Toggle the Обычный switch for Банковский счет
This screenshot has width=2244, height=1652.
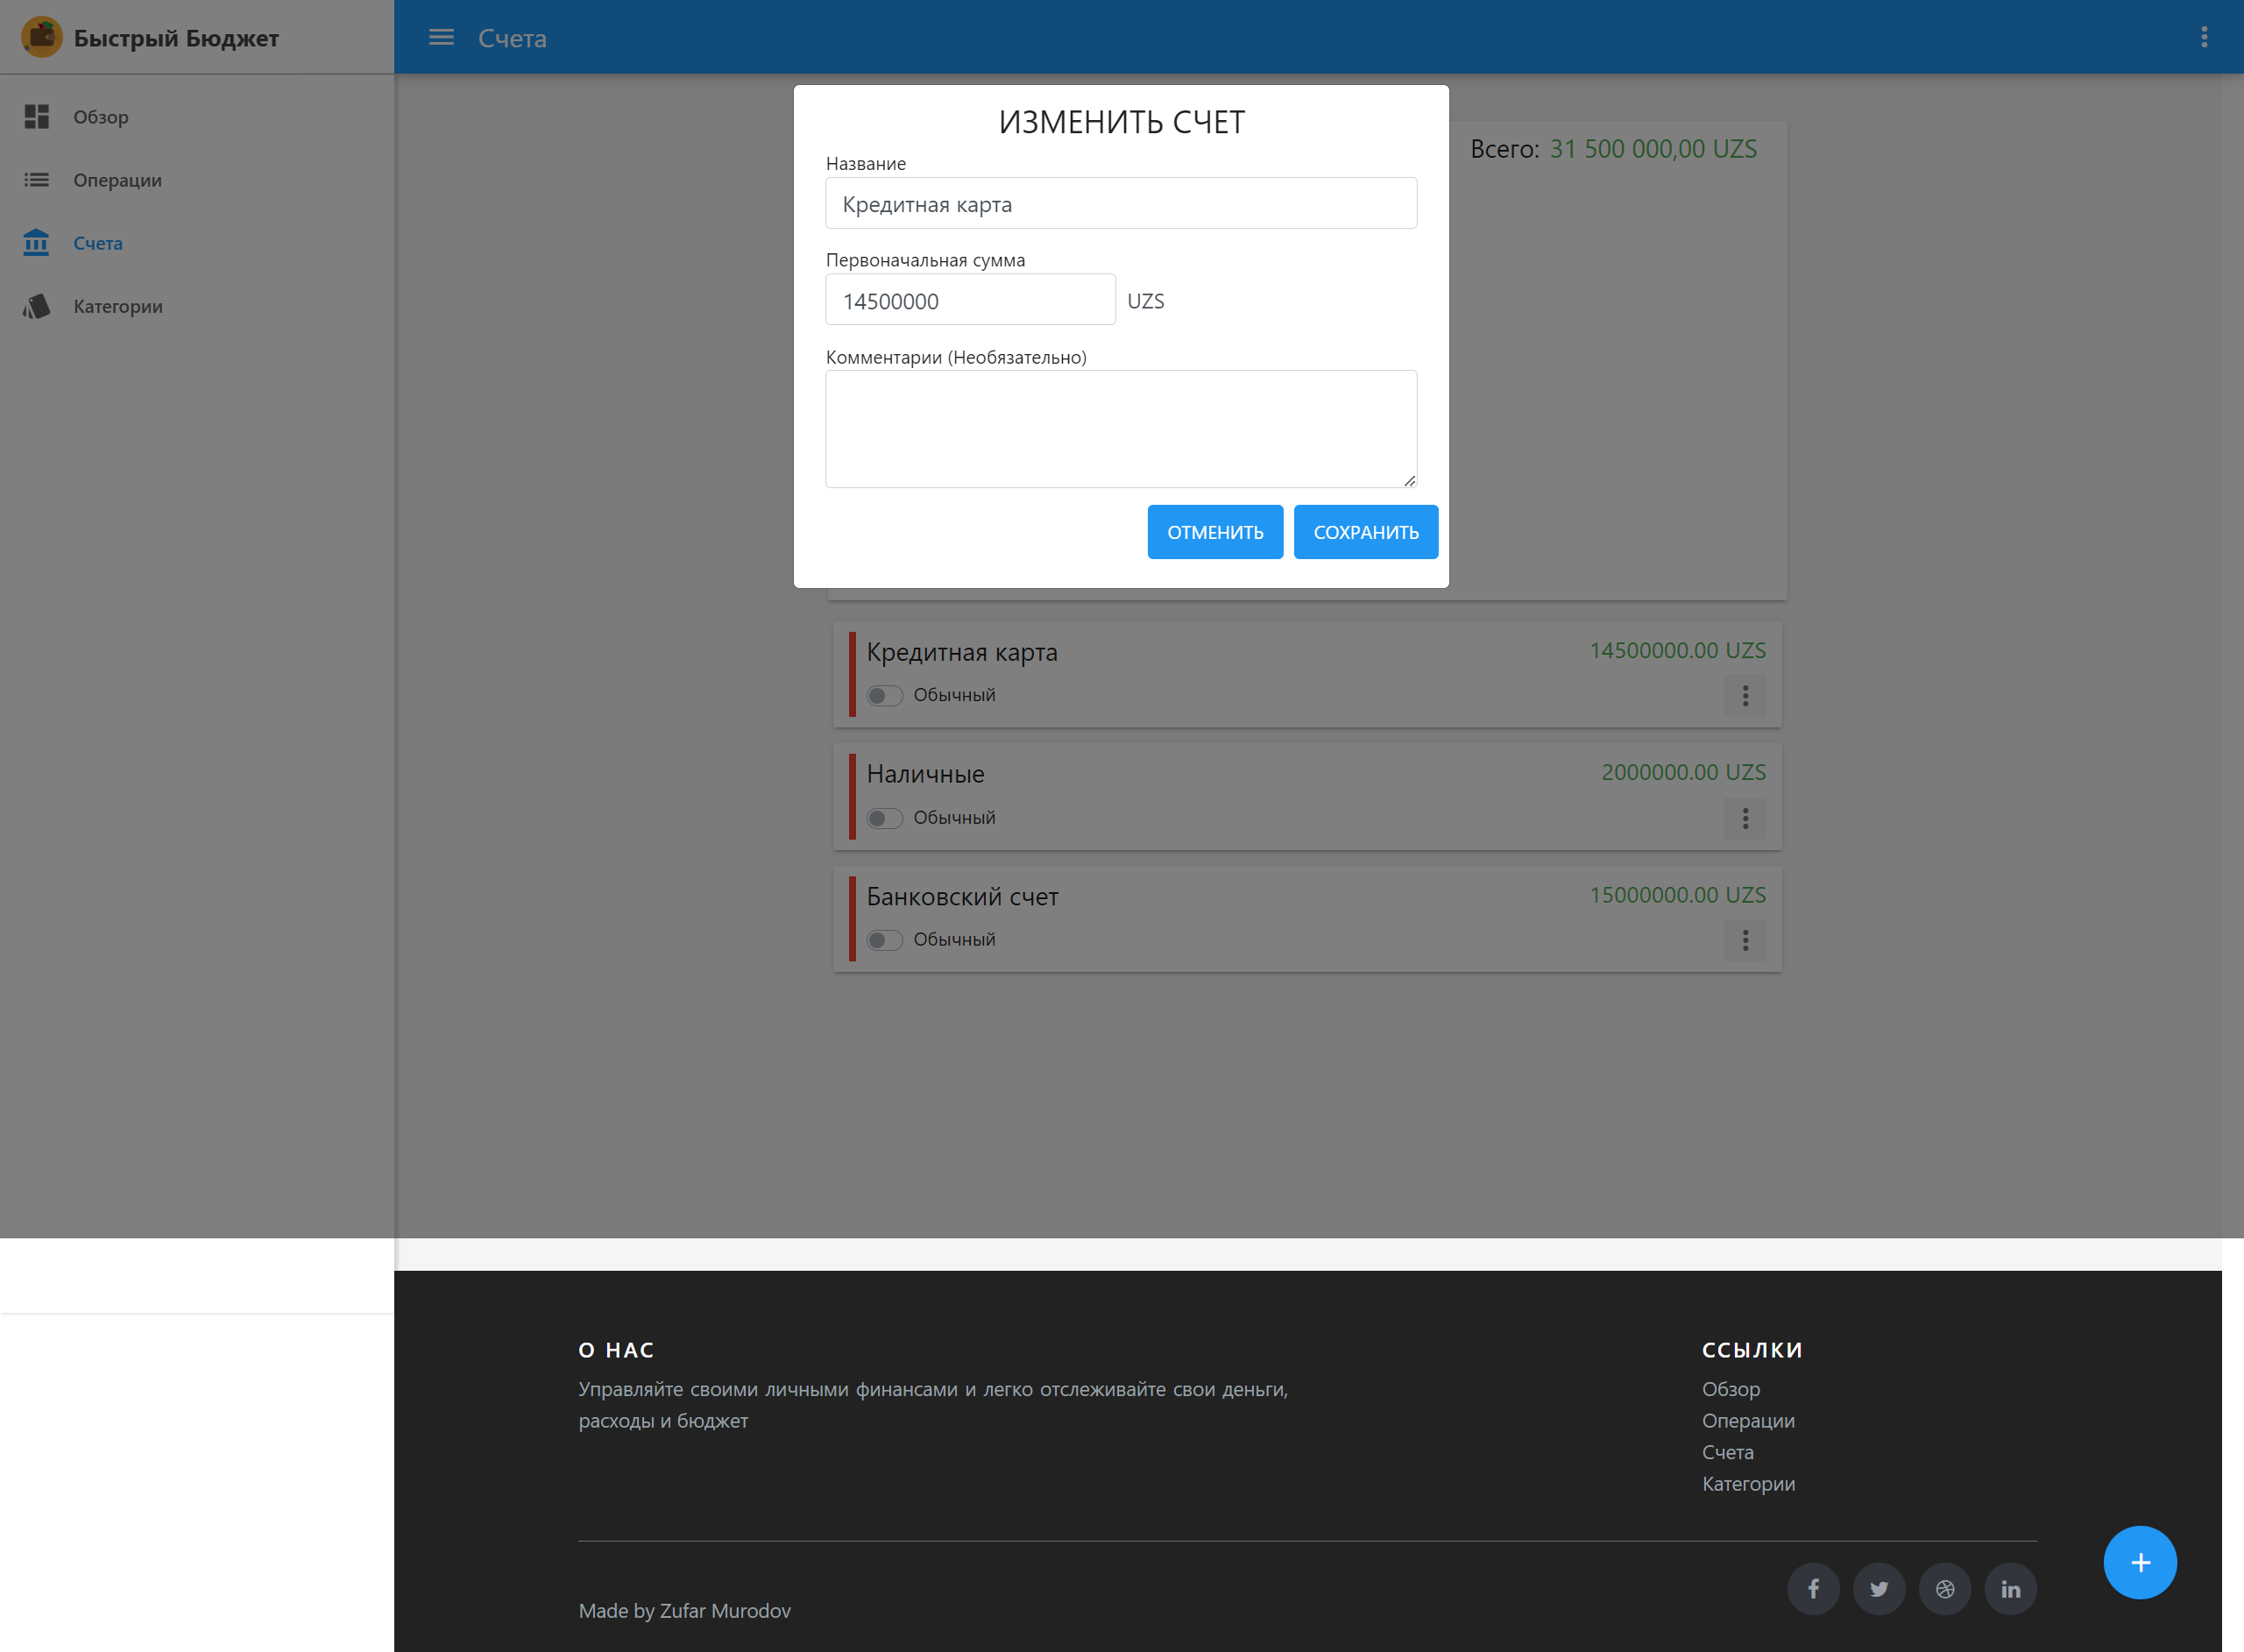point(885,940)
